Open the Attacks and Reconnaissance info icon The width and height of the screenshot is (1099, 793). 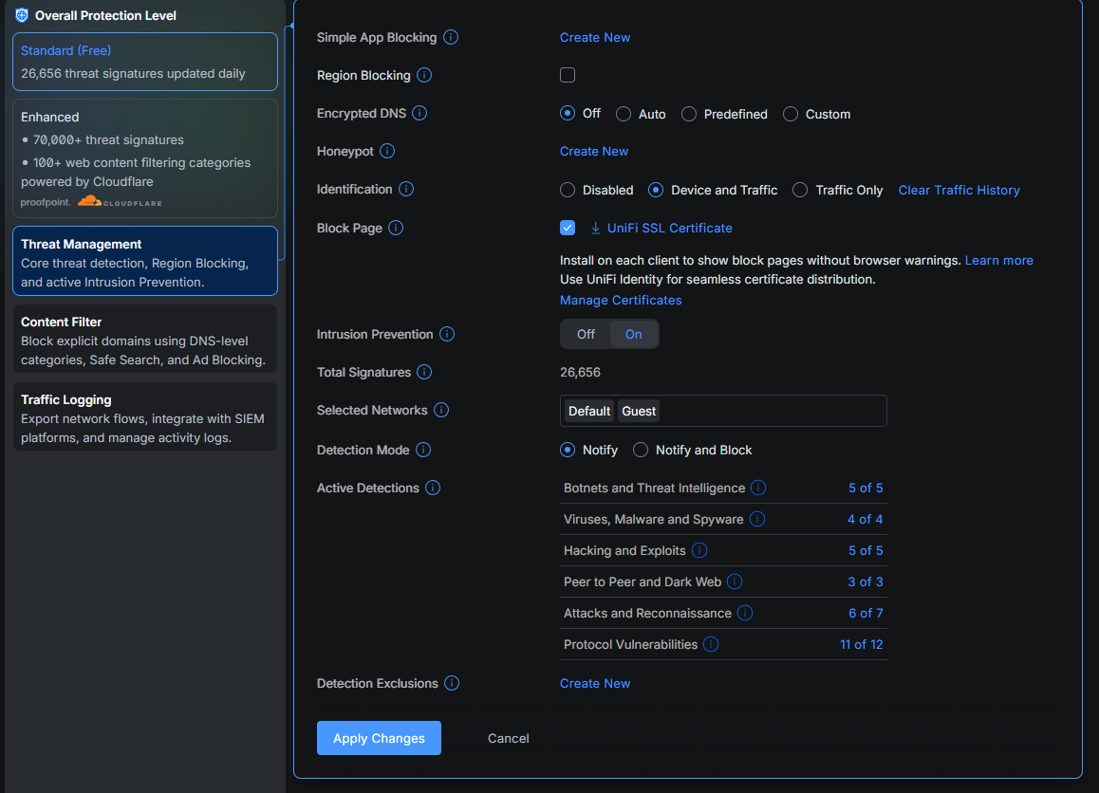tap(745, 613)
